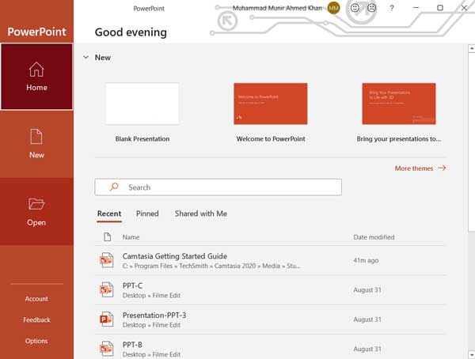Switch to Shared with Me tab

pos(201,214)
